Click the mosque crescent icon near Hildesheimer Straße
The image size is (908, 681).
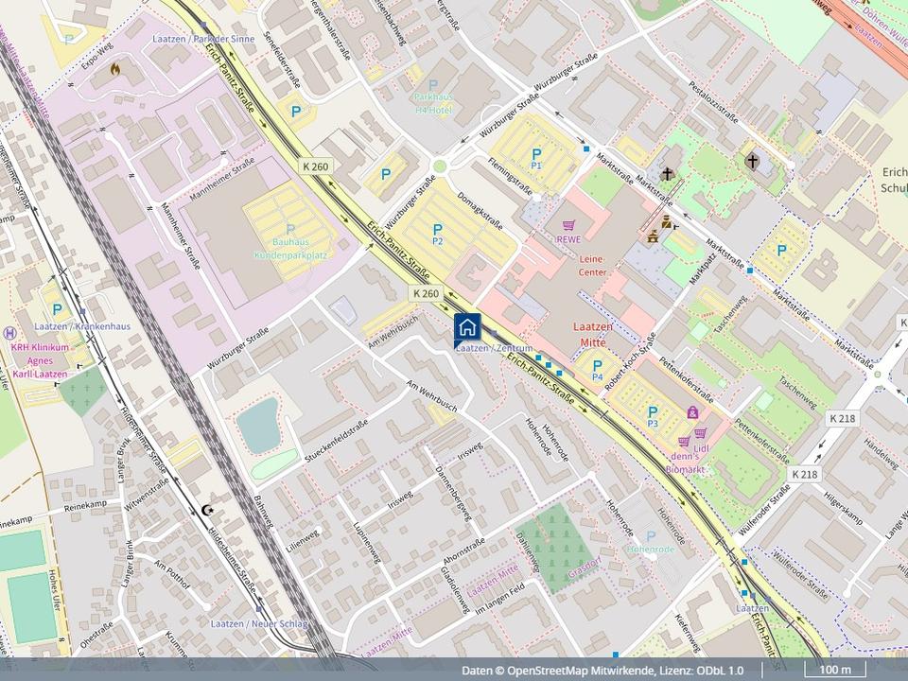tap(208, 511)
